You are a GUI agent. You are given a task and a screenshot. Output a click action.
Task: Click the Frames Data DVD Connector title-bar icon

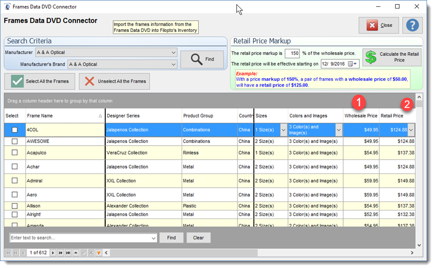7,6
